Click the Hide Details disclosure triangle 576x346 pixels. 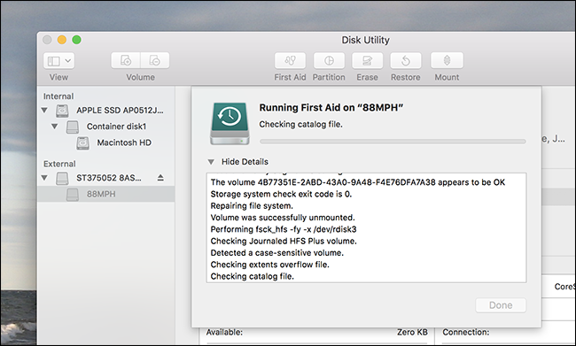pyautogui.click(x=211, y=162)
